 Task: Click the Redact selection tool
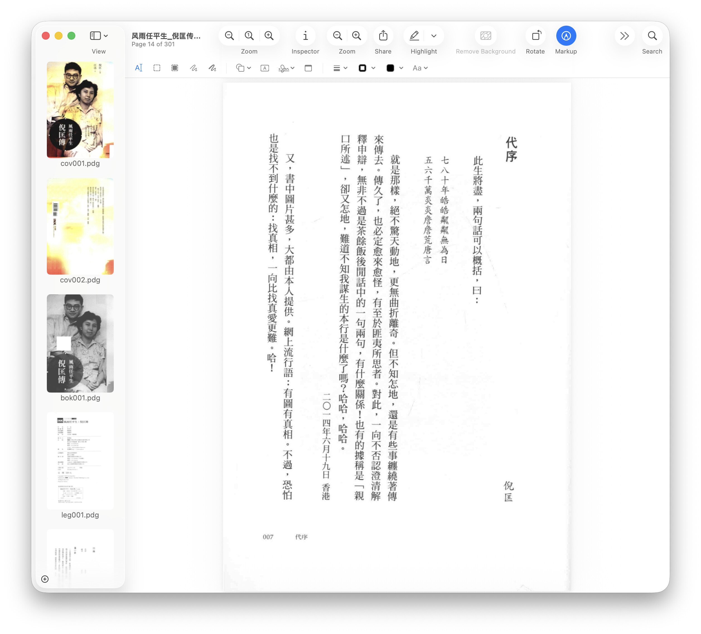click(x=175, y=68)
